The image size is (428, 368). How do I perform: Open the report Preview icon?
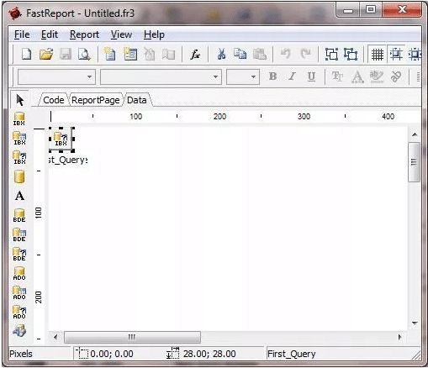pos(84,54)
